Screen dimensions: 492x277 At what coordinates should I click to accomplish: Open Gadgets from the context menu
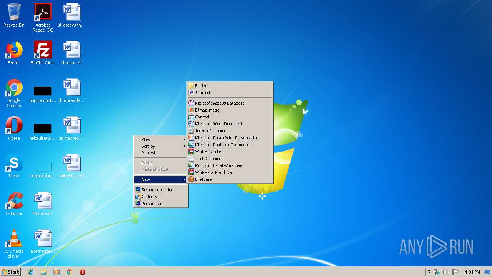(x=161, y=197)
